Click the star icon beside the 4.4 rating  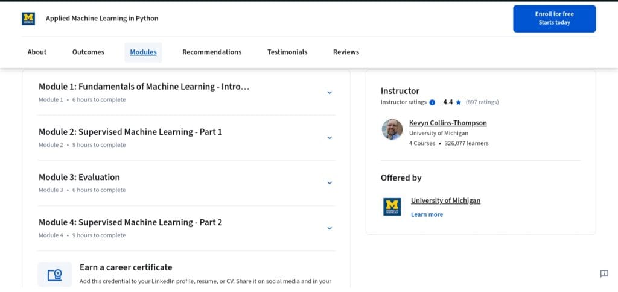(x=459, y=102)
